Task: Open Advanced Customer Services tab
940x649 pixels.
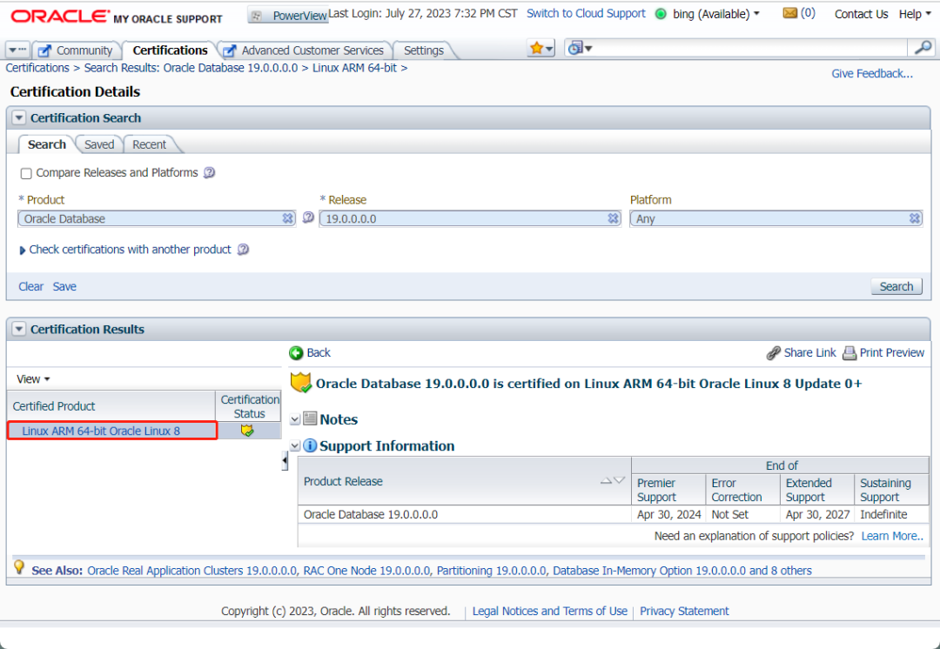Action: (305, 50)
